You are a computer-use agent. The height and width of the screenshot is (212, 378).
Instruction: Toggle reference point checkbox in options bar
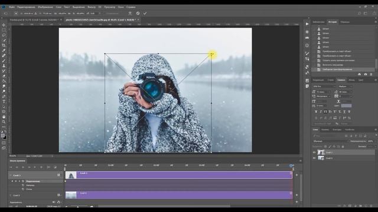[x=16, y=13]
